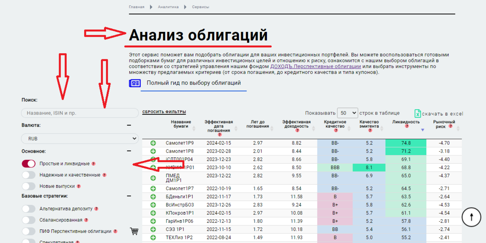Enable the Альтернатива депозиту strategy toggle
Viewport: 486px width, 243px height.
[29, 209]
